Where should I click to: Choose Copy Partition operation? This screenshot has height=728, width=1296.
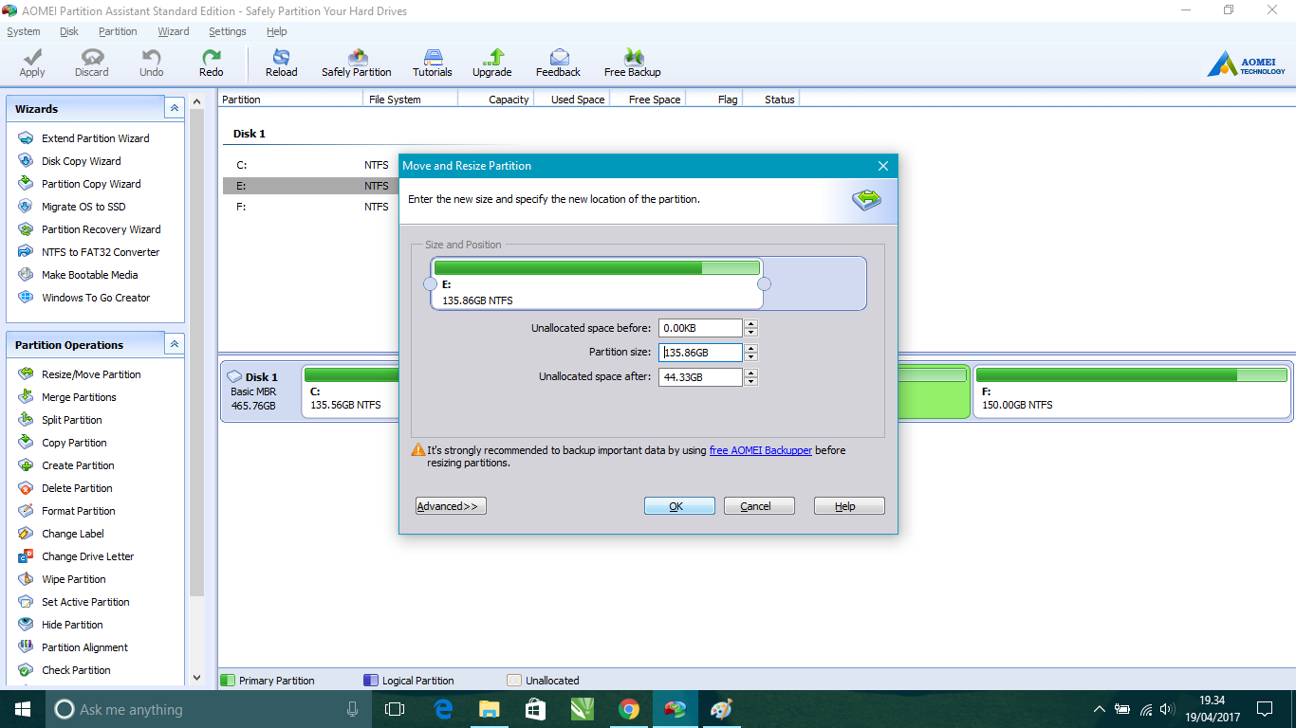(x=74, y=443)
